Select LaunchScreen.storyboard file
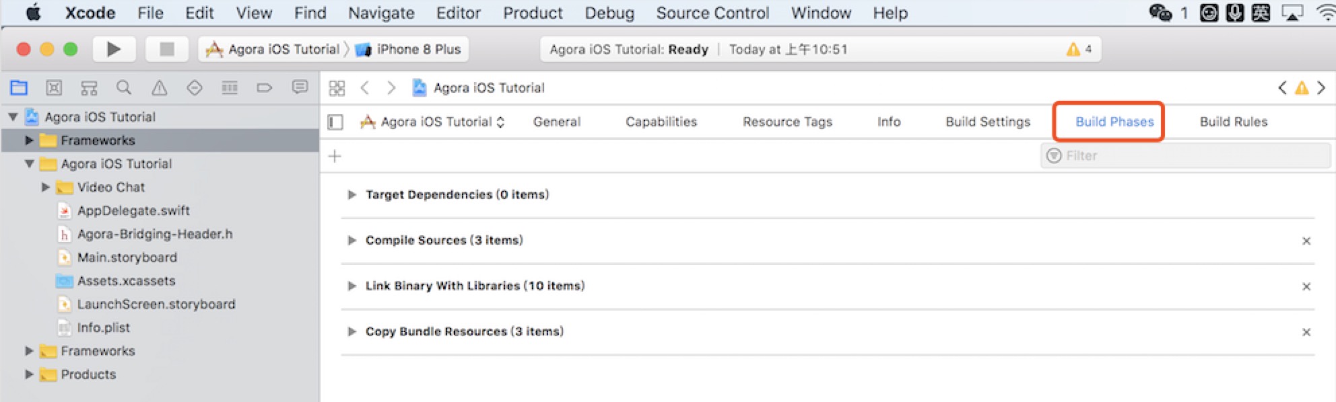Screen dimensions: 1336x402 coord(156,305)
